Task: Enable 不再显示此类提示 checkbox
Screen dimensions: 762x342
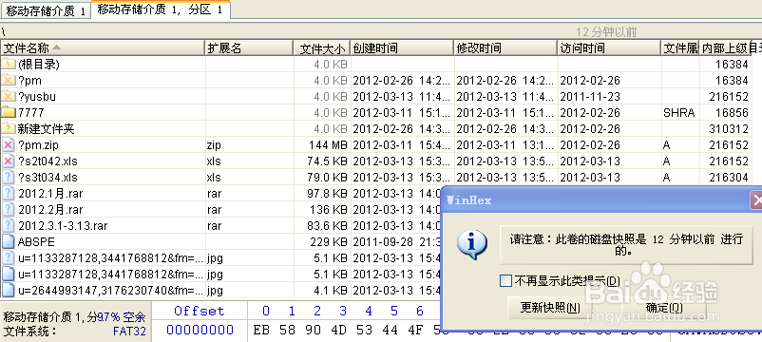Action: click(x=505, y=281)
